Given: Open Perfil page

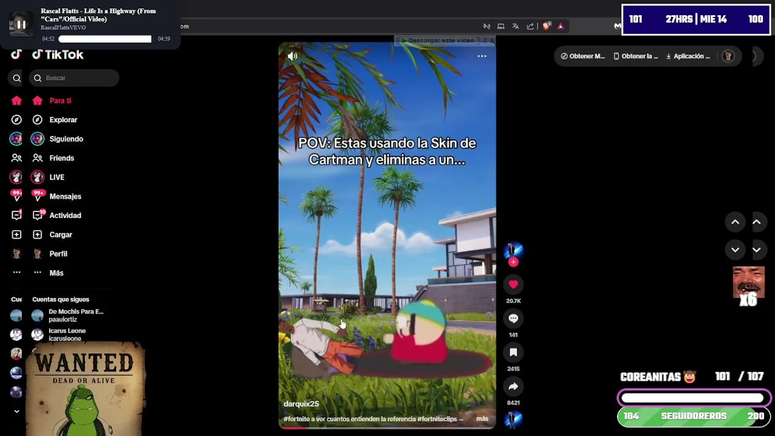Looking at the screenshot, I should click(58, 254).
